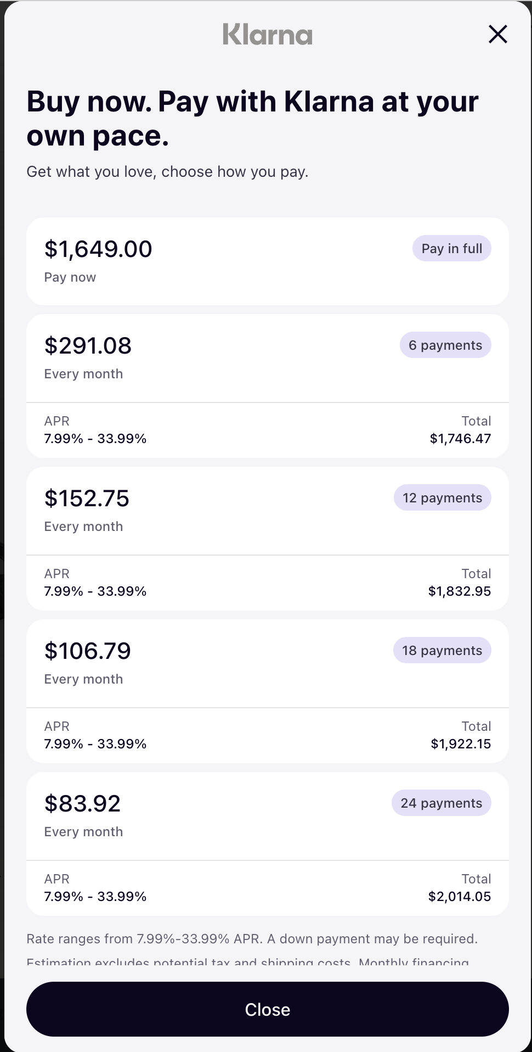532x1052 pixels.
Task: Click the $2,014.05 total amount
Action: click(459, 897)
